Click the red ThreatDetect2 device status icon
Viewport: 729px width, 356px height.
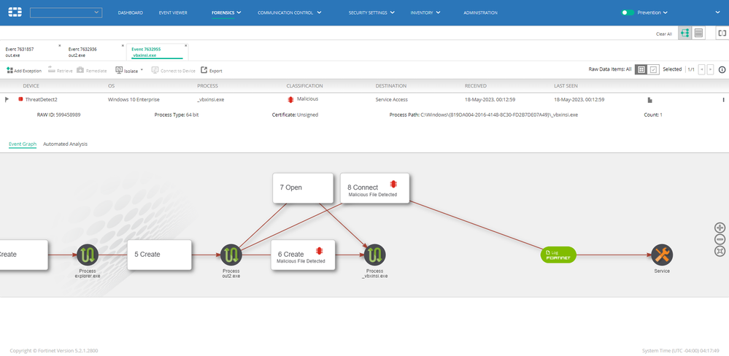[20, 99]
